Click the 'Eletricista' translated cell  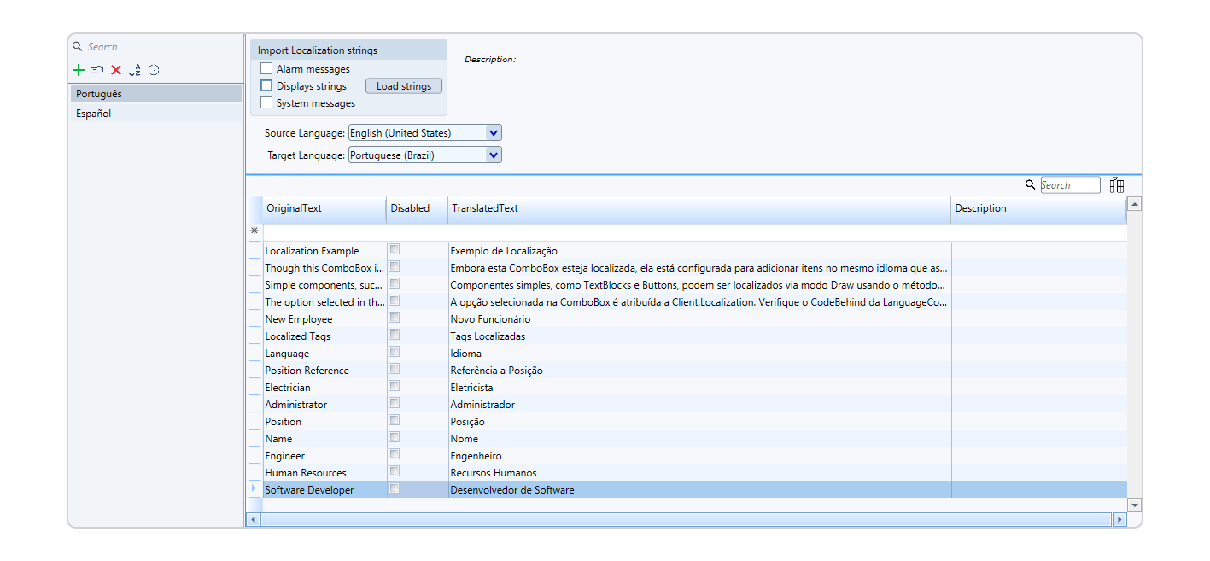699,388
